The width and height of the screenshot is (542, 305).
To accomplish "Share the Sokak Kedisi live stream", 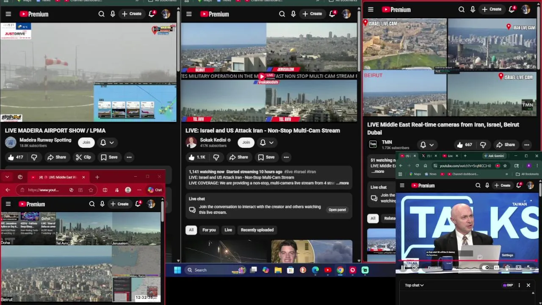I will [x=238, y=157].
